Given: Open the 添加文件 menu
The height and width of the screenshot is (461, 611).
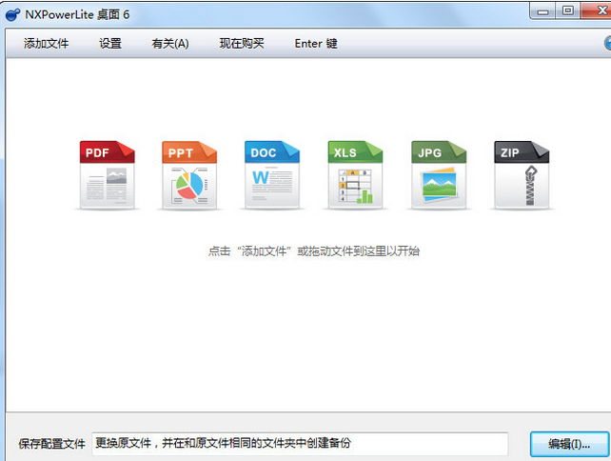Looking at the screenshot, I should pyautogui.click(x=46, y=43).
